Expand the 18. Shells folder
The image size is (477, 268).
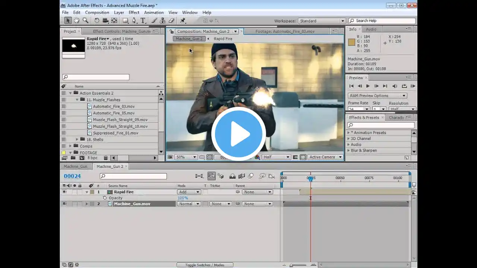77,139
